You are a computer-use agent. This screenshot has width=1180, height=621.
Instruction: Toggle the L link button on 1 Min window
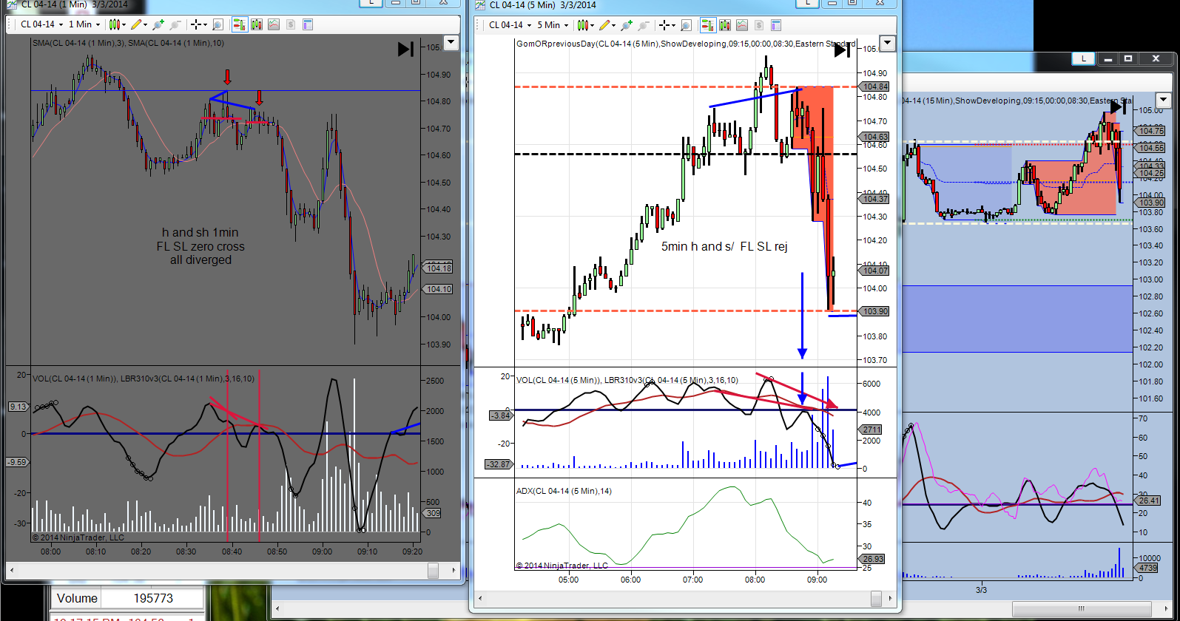[x=371, y=3]
